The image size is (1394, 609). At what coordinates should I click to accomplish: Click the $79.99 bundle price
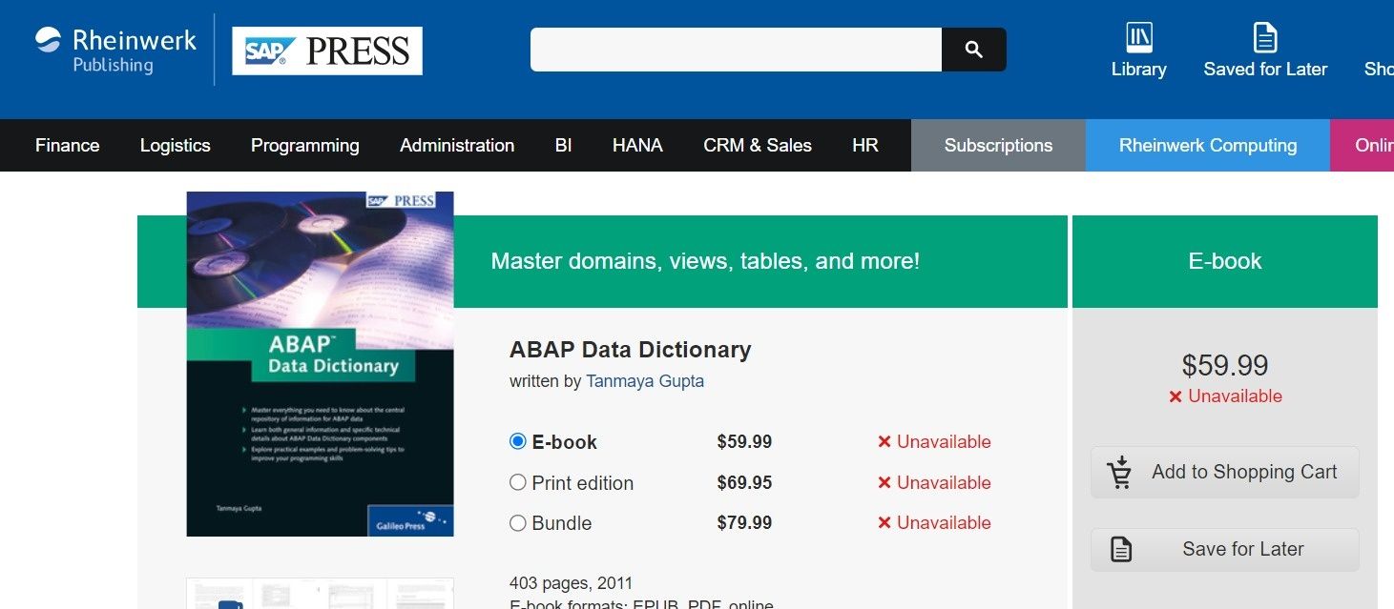[745, 523]
